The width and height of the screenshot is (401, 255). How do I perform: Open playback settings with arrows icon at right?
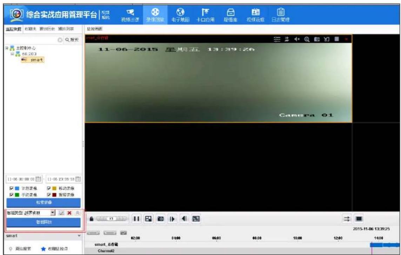347,219
